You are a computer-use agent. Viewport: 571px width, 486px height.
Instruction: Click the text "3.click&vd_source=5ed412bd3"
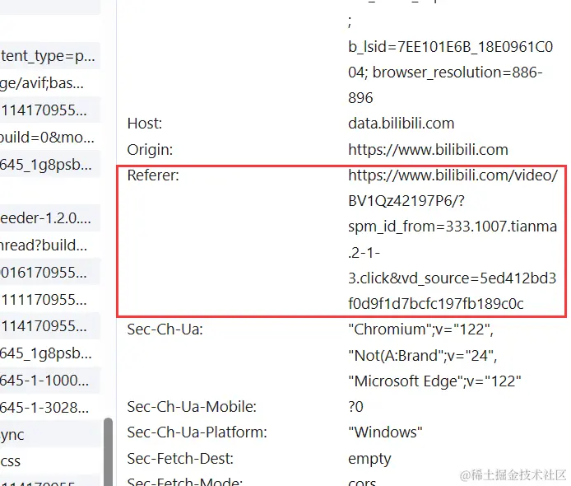(x=453, y=278)
